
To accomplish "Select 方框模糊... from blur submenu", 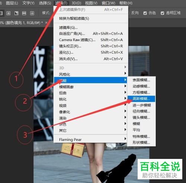I will (x=141, y=93).
